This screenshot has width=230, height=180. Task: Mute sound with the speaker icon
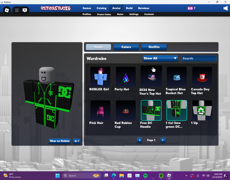[225, 8]
